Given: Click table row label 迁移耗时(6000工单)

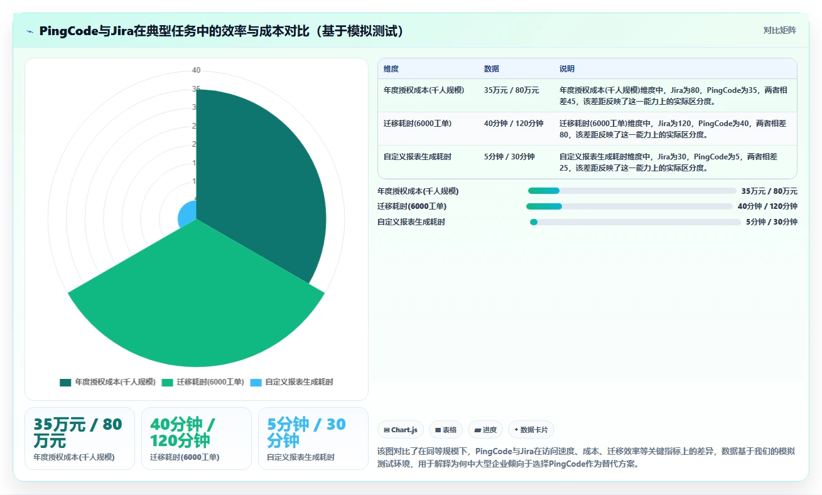Looking at the screenshot, I should coord(418,124).
